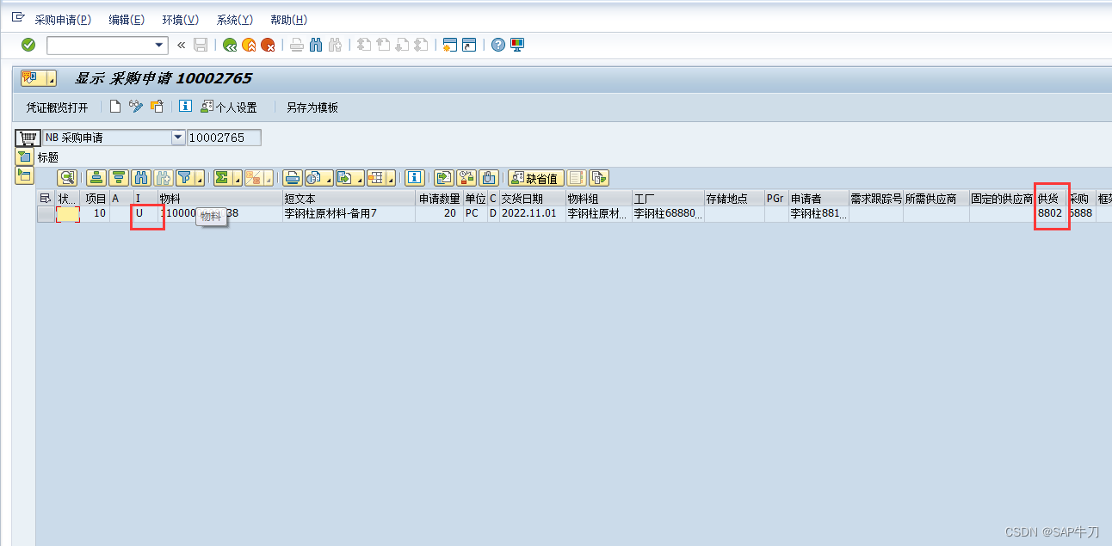Screen dimensions: 1112x546
Task: Open the 采购申请(P) menu
Action: click(x=63, y=20)
